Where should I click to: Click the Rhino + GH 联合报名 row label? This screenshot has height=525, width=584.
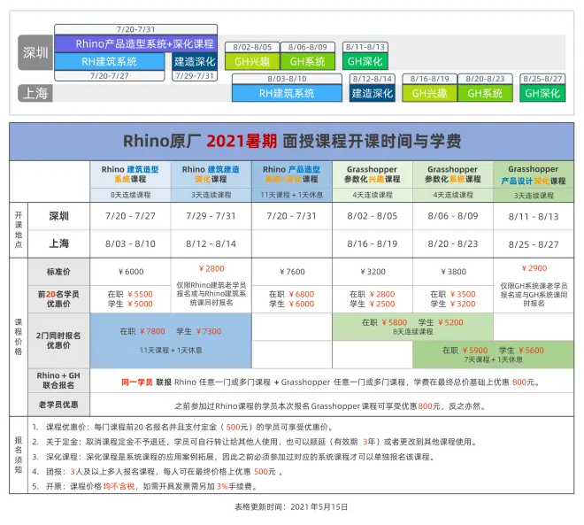(59, 380)
